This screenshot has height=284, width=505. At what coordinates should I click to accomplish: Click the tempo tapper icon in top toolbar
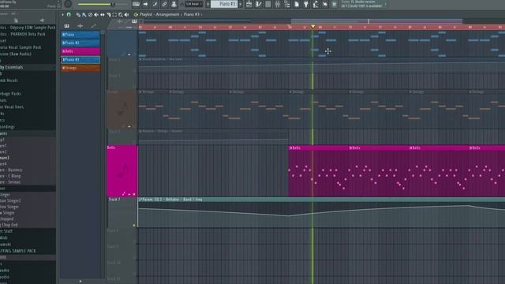(x=316, y=4)
